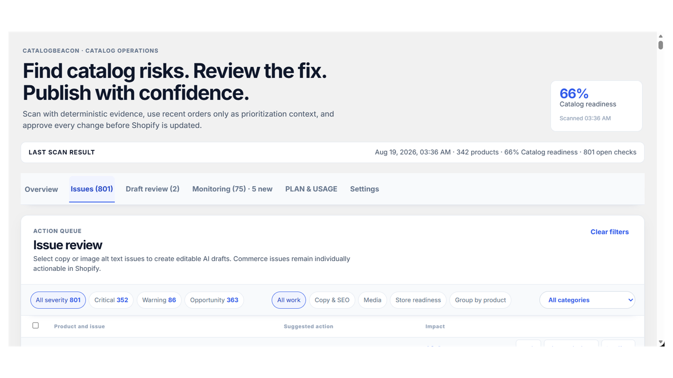Switch to the Overview tab
Screen dimensions: 673x378
(41, 189)
